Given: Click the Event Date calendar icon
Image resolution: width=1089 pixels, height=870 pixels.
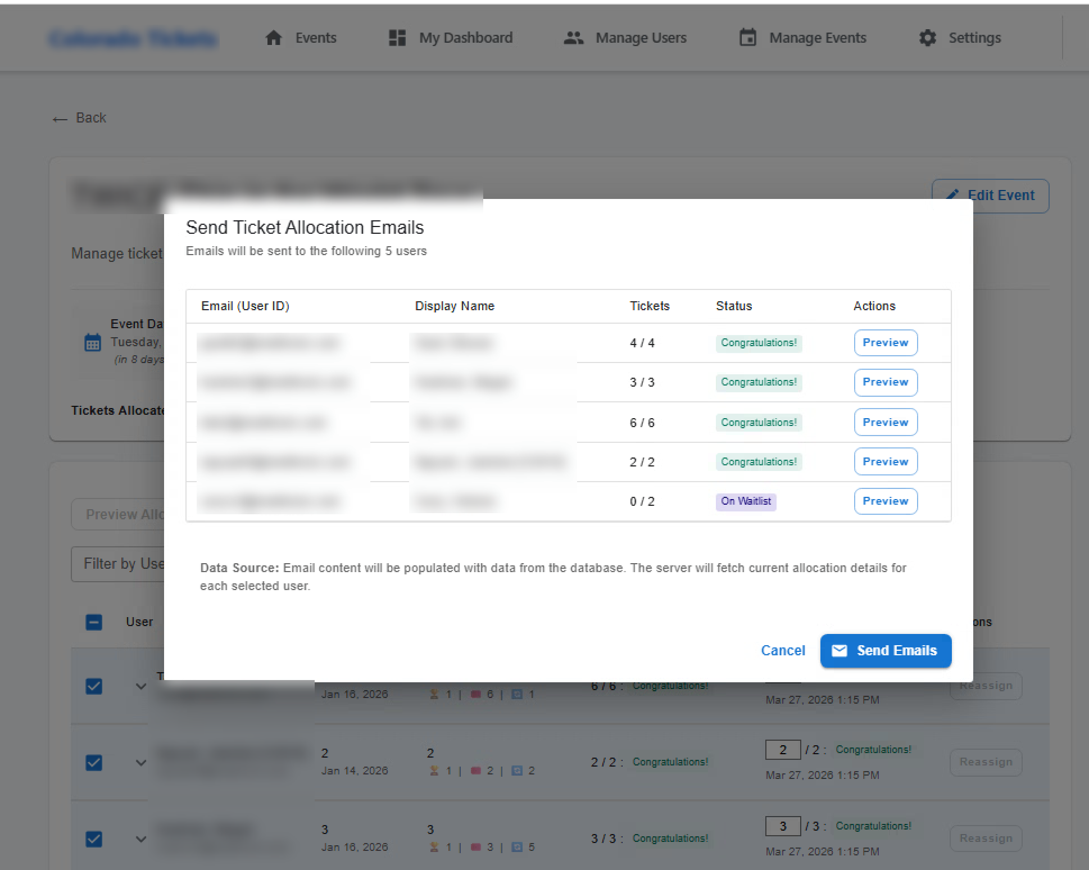Looking at the screenshot, I should click(x=93, y=342).
